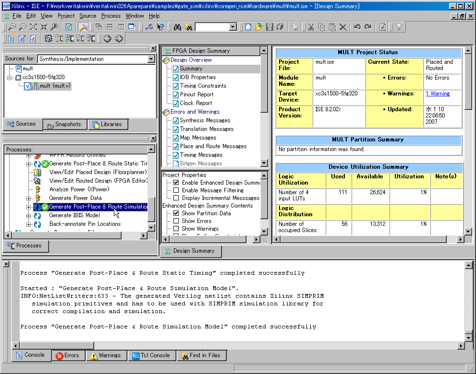Open the Process menu
Screen dimensions: 476x374
coord(111,16)
